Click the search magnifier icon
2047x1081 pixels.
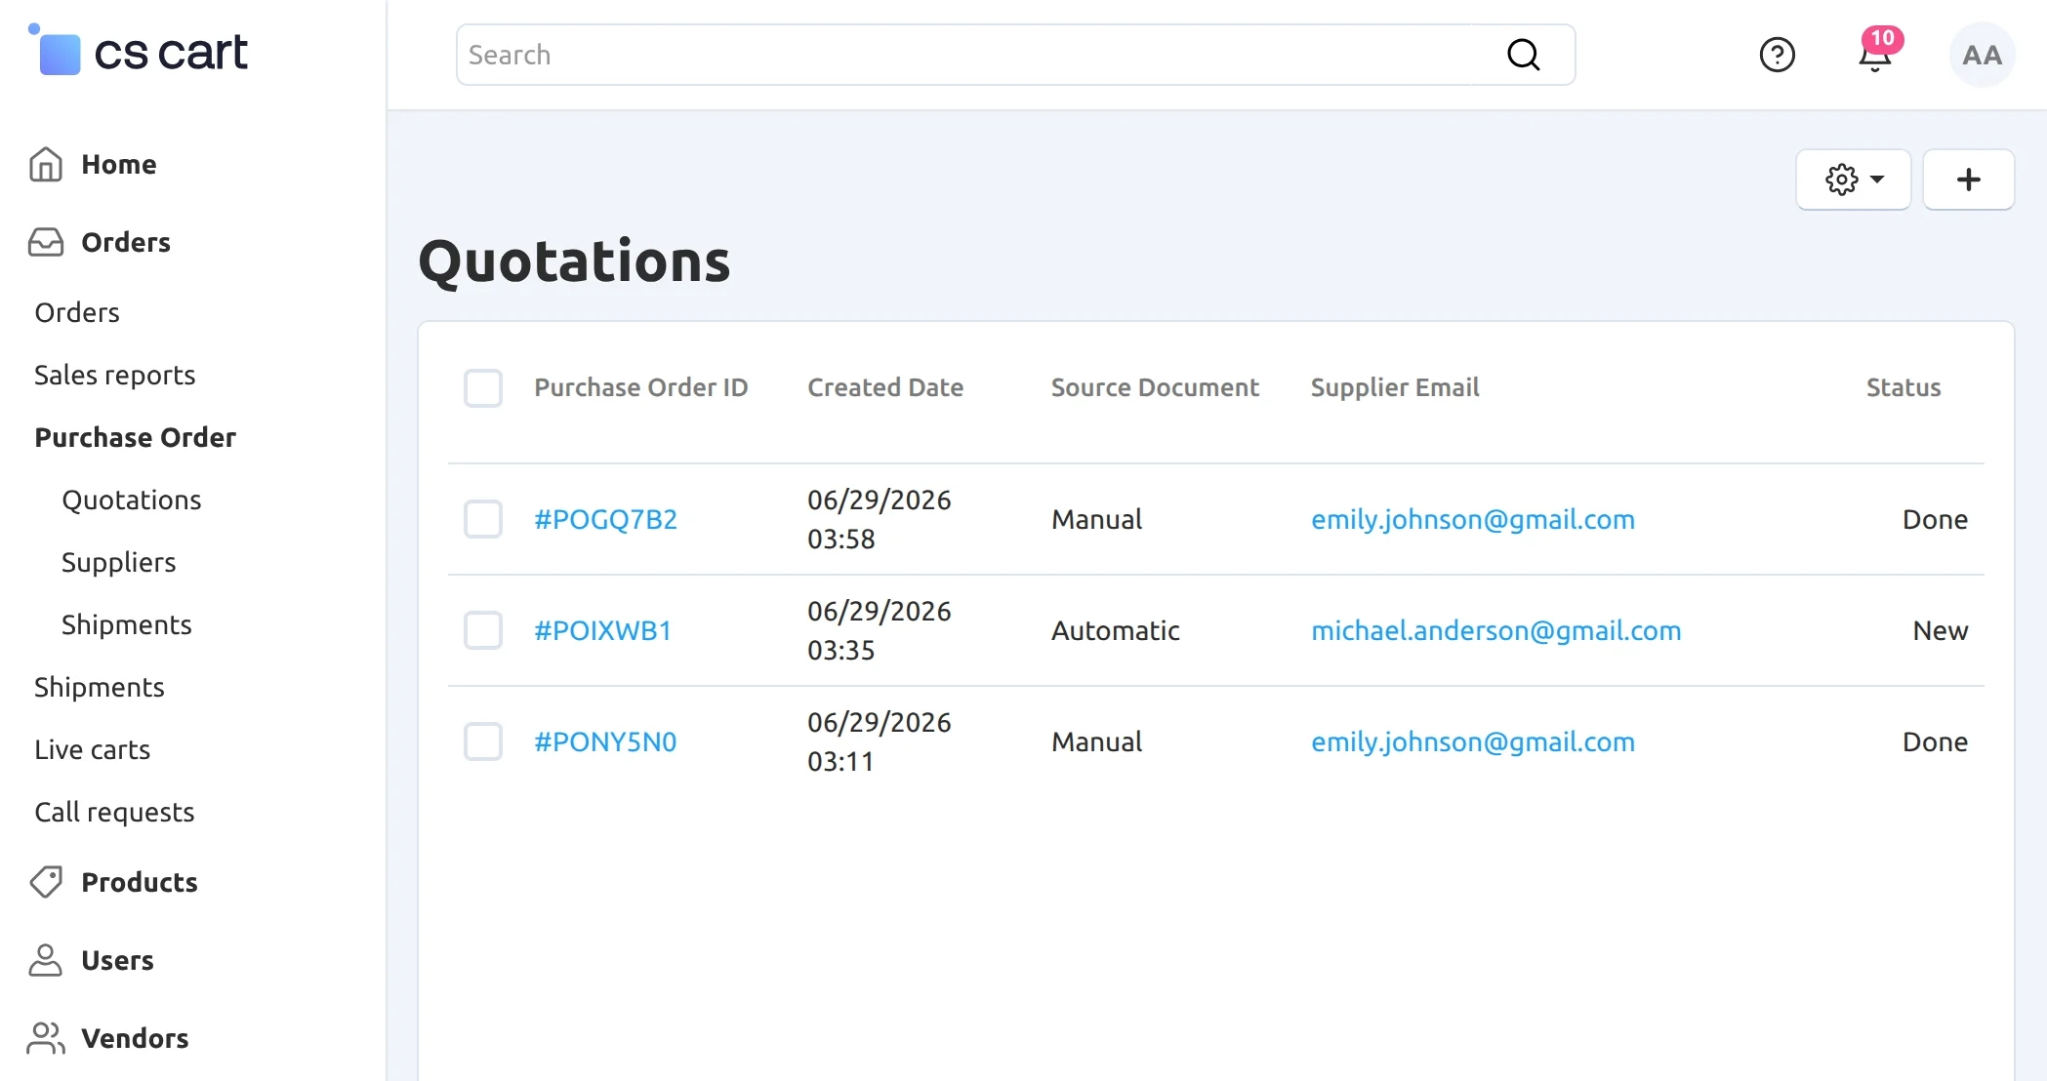pyautogui.click(x=1523, y=55)
